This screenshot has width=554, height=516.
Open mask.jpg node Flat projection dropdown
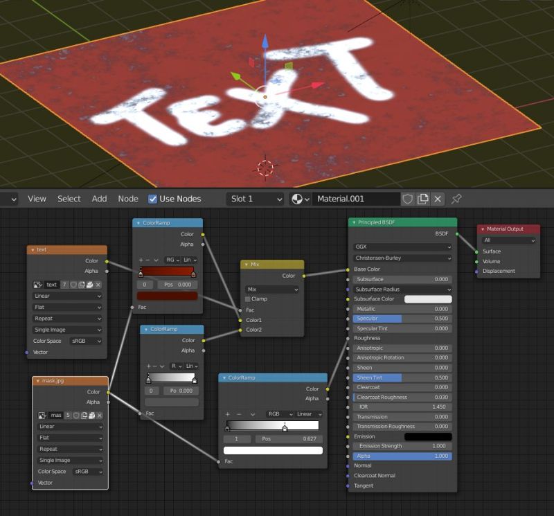pos(70,438)
